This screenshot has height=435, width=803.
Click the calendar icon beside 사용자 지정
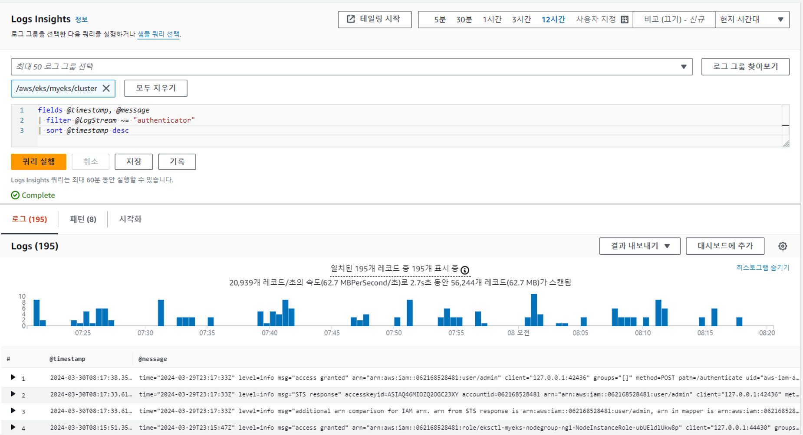(625, 19)
